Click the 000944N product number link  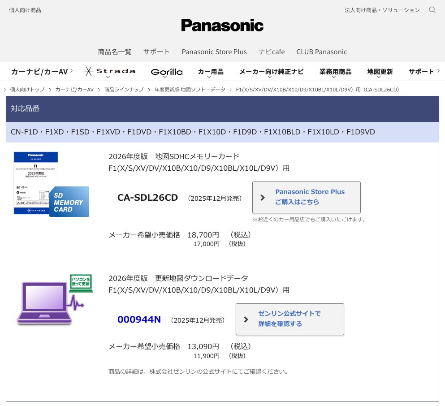(139, 320)
